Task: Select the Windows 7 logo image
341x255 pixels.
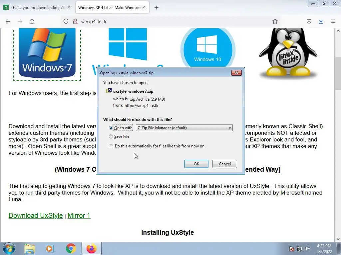Action: point(47,53)
